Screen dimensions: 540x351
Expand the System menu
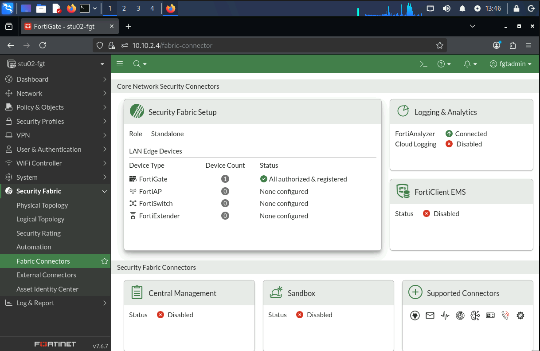[55, 177]
